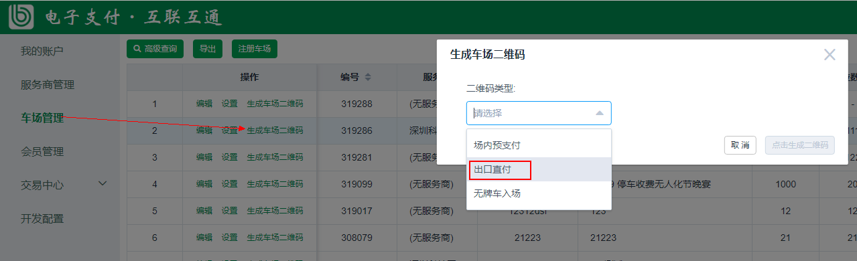Click the cell with number 308079
This screenshot has height=261, width=857.
357,238
